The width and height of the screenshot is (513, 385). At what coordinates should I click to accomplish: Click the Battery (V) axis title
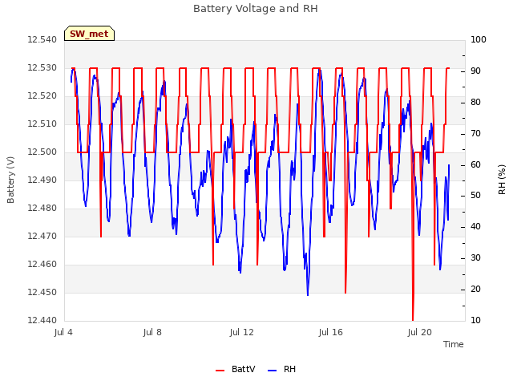(x=10, y=180)
